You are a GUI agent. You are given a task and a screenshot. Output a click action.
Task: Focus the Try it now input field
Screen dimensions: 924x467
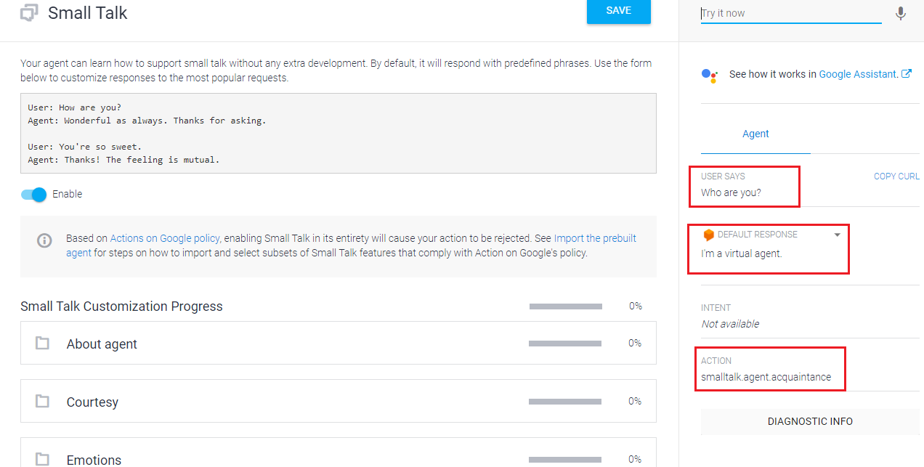(x=790, y=14)
